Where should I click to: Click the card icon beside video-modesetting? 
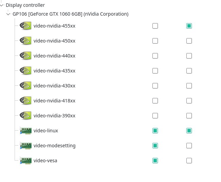coord(25,146)
